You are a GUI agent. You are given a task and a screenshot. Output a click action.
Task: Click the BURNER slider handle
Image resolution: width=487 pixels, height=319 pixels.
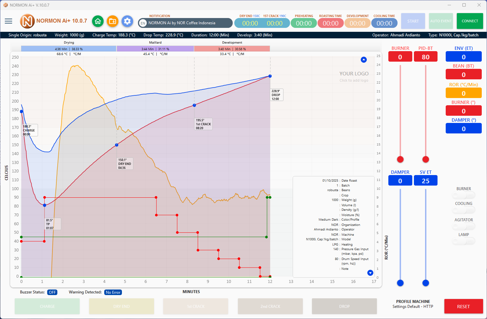pyautogui.click(x=400, y=159)
